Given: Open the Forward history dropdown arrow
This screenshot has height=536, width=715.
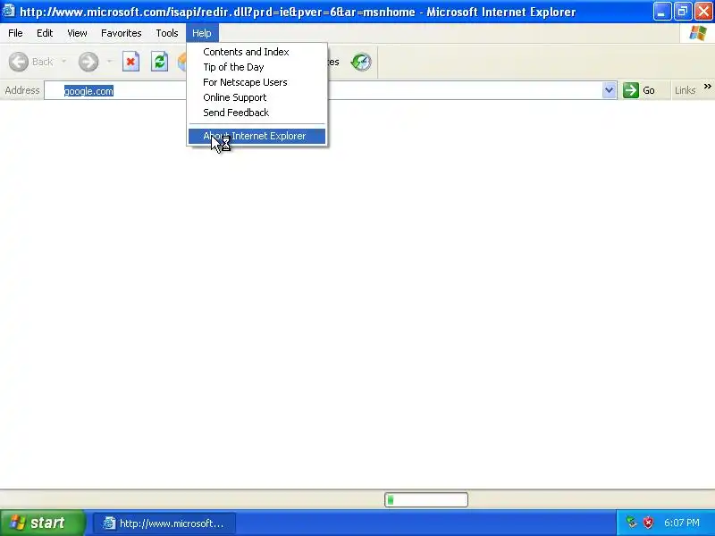Looking at the screenshot, I should [109, 62].
